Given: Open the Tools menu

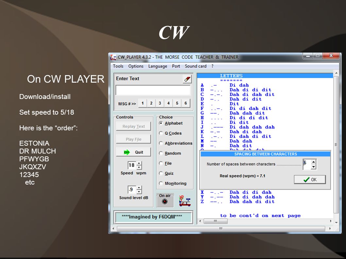Looking at the screenshot, I should (x=118, y=66).
